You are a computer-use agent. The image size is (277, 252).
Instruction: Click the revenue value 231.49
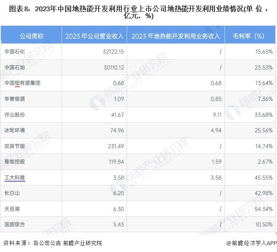pyautogui.click(x=116, y=146)
